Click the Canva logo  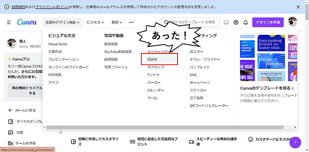coord(27,22)
